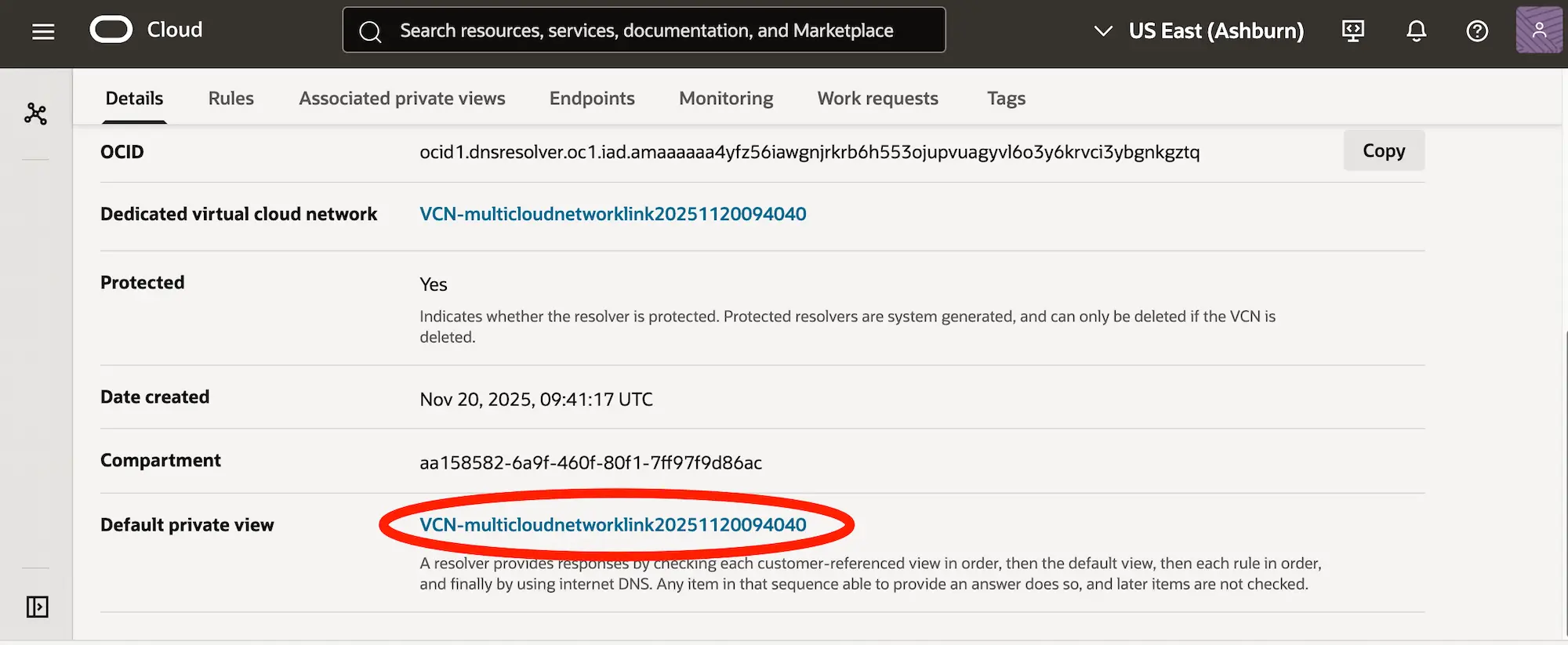Screen dimensions: 1568x645
Task: Open the Associated private views tab
Action: 401,99
